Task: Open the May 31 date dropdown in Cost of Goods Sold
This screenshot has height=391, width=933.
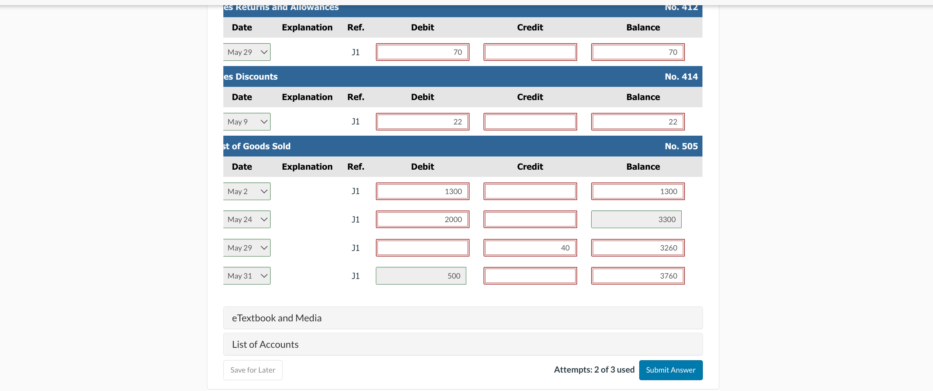Action: 247,276
